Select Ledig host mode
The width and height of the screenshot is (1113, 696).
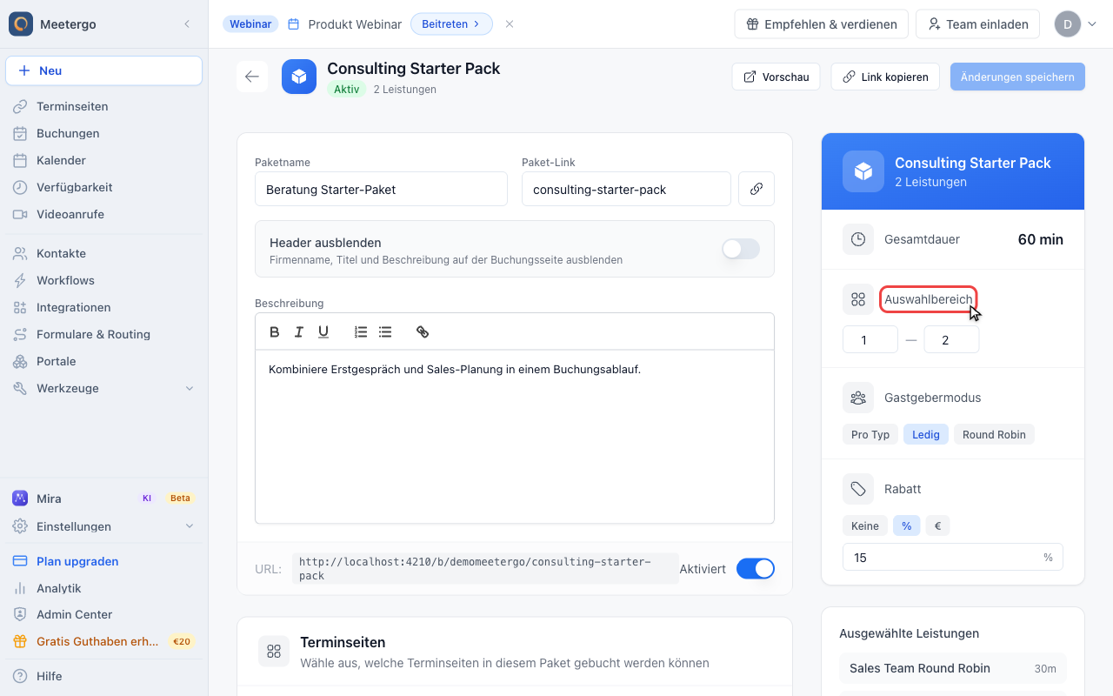(926, 434)
